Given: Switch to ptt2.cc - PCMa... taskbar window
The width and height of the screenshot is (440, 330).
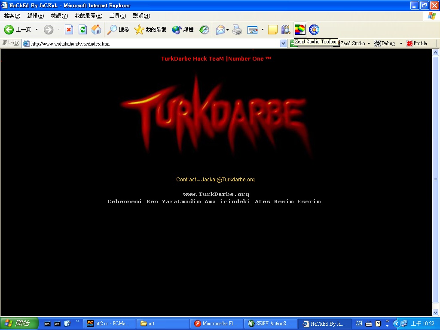Looking at the screenshot, I should [110, 324].
